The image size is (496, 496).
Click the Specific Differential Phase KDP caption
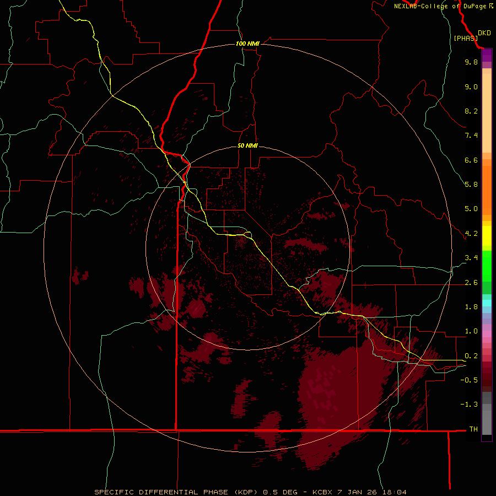point(250,492)
